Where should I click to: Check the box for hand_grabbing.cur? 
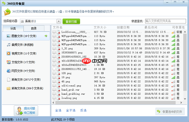pos(54,93)
